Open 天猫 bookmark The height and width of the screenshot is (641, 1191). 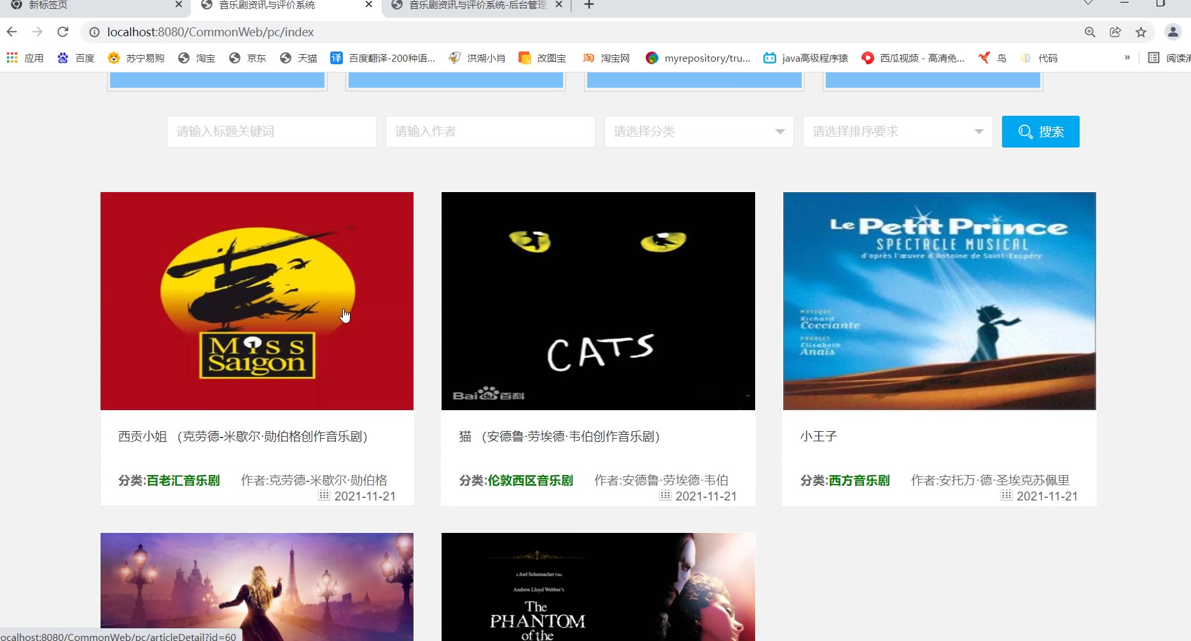[298, 58]
